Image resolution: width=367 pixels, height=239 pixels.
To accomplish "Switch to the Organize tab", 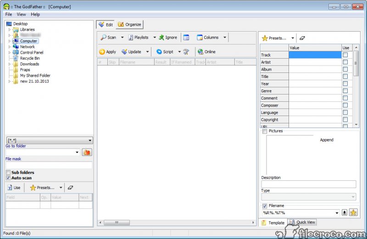I will 129,25.
